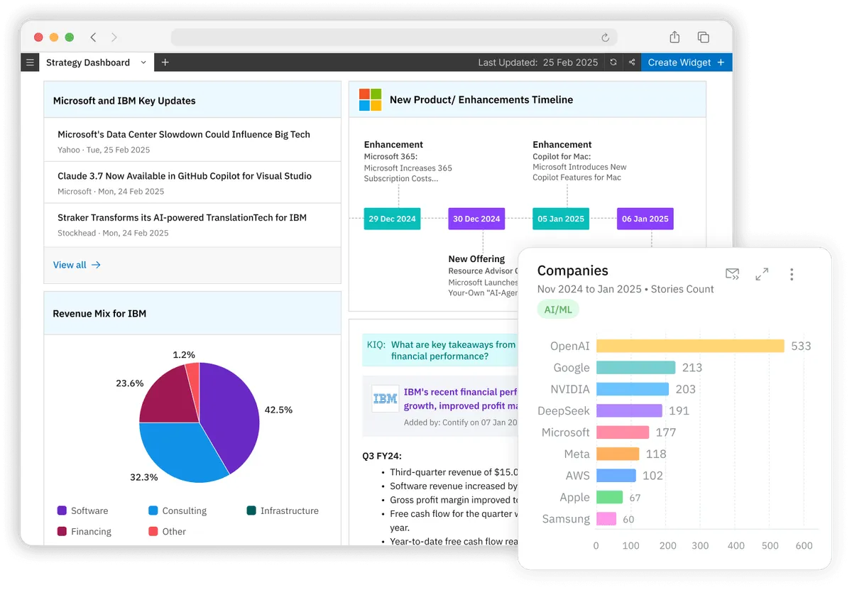The width and height of the screenshot is (852, 590).
Task: Click the Google bar showing 213
Action: tap(635, 368)
